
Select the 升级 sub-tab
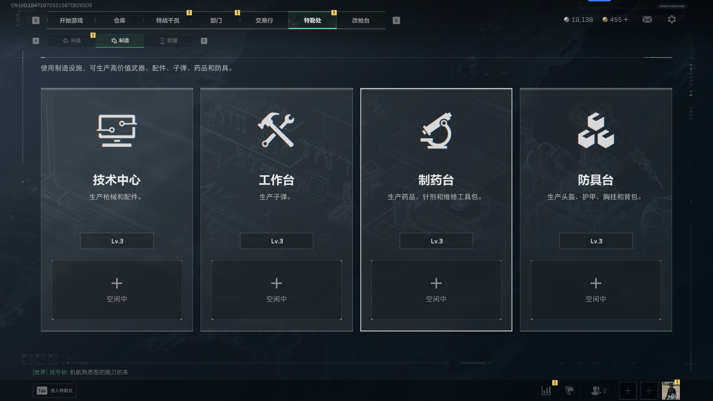tap(72, 41)
